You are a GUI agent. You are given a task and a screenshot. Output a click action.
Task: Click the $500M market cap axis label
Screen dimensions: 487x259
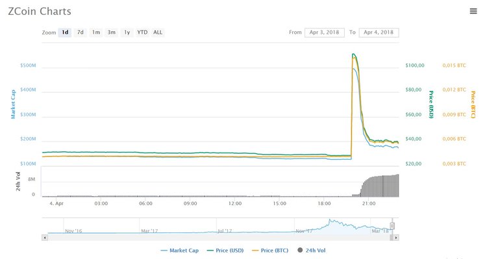[28, 66]
